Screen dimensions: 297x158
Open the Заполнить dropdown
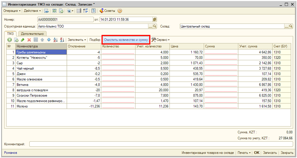[x=77, y=40]
